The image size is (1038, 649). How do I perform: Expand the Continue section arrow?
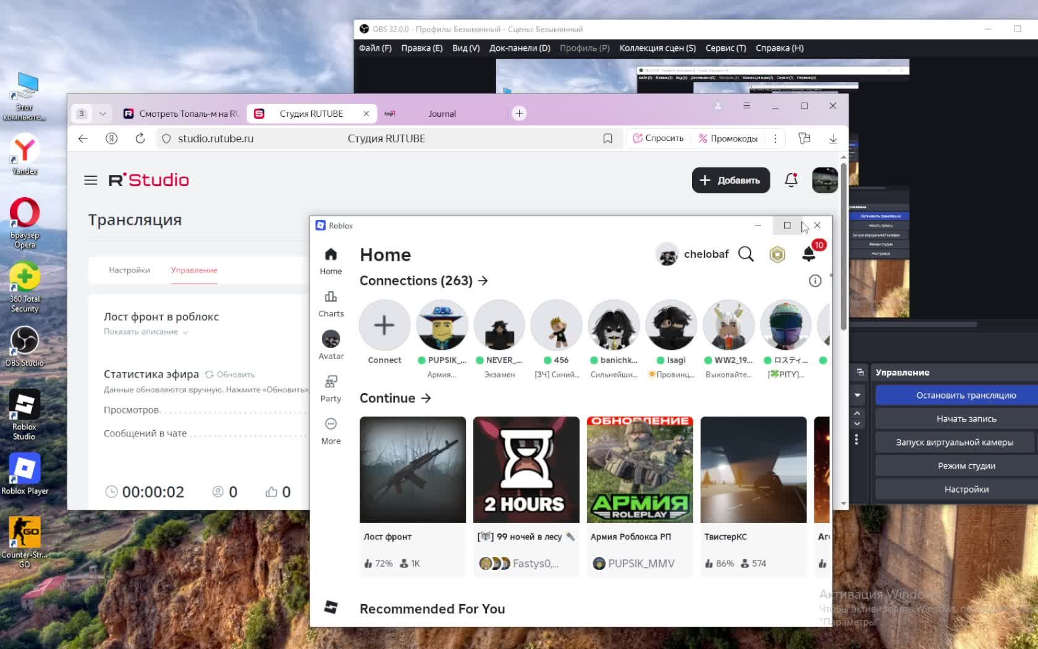pos(426,398)
